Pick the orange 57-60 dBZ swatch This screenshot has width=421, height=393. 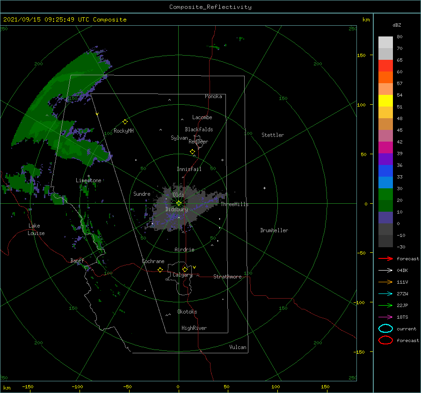click(x=385, y=78)
